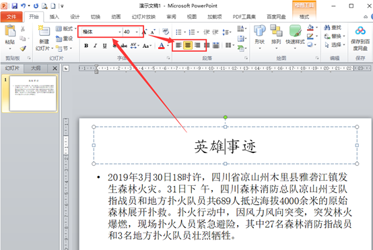This screenshot has width=373, height=250.
Task: Select slide 1 thumbnail in the panel
Action: [33, 94]
